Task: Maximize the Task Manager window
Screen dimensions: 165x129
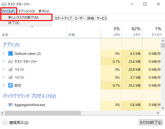Action: (x=145, y=4)
